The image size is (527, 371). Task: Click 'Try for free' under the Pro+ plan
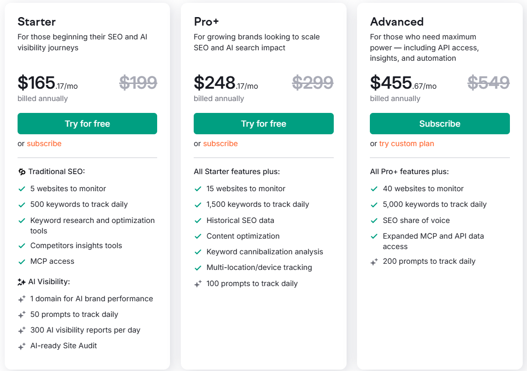click(x=263, y=123)
